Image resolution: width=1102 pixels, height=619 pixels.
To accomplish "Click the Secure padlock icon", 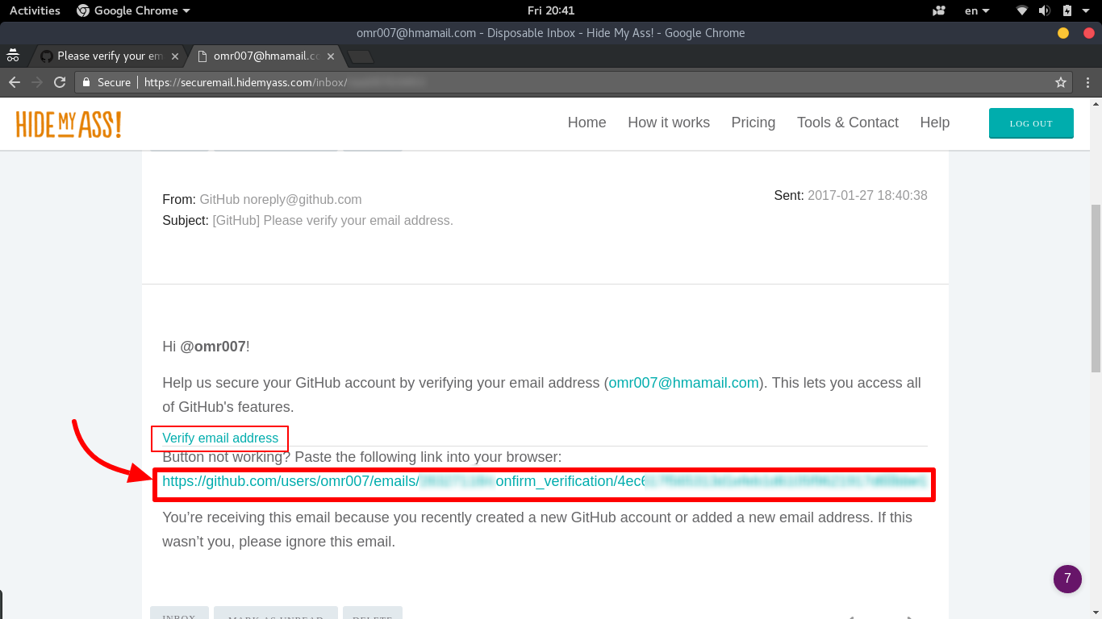I will click(x=87, y=82).
